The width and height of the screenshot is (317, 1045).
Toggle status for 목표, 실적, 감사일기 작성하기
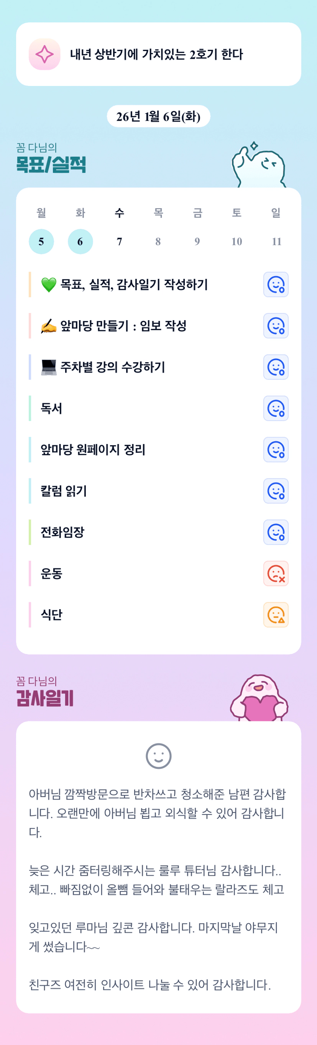pos(276,284)
